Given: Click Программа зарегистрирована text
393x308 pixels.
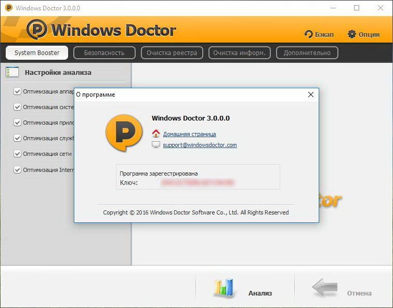Looking at the screenshot, I should pyautogui.click(x=159, y=173).
